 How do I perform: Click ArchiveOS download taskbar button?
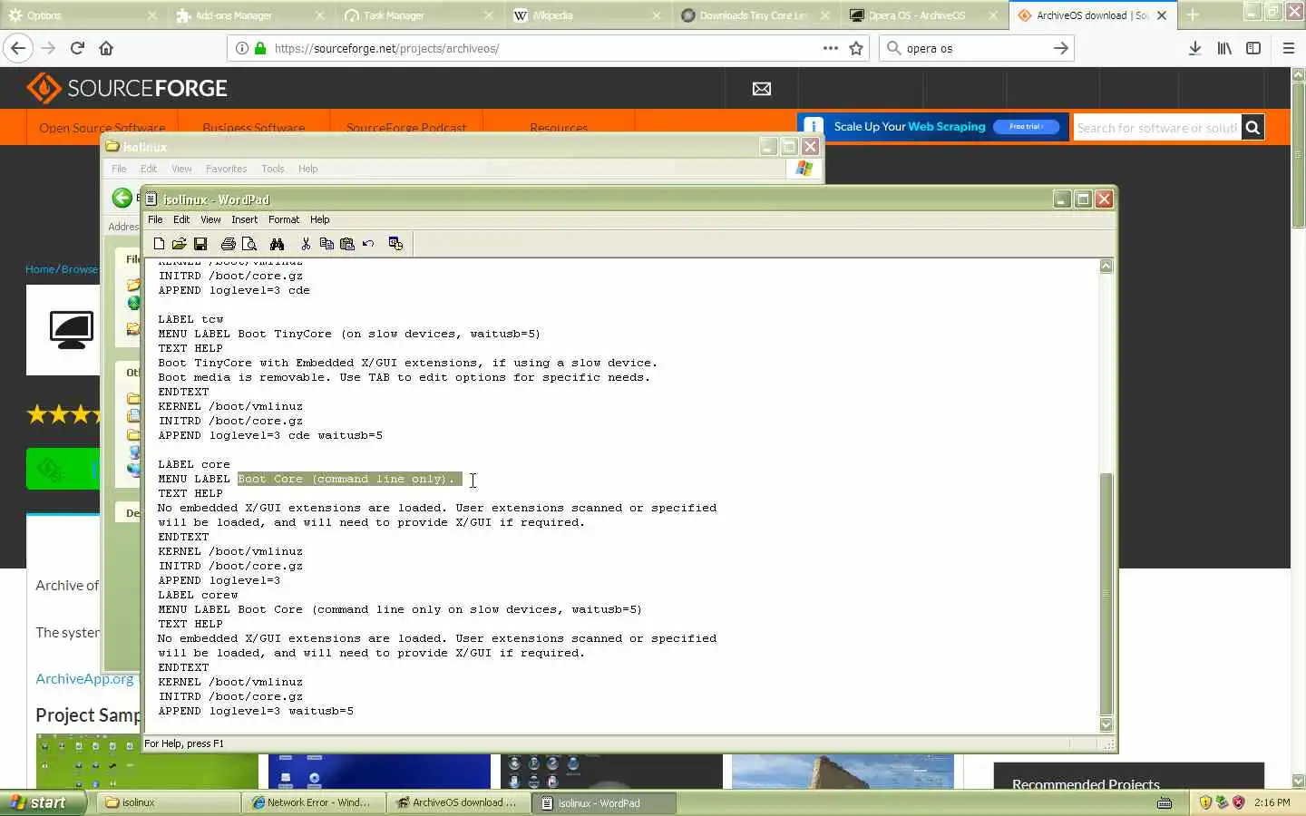458,802
